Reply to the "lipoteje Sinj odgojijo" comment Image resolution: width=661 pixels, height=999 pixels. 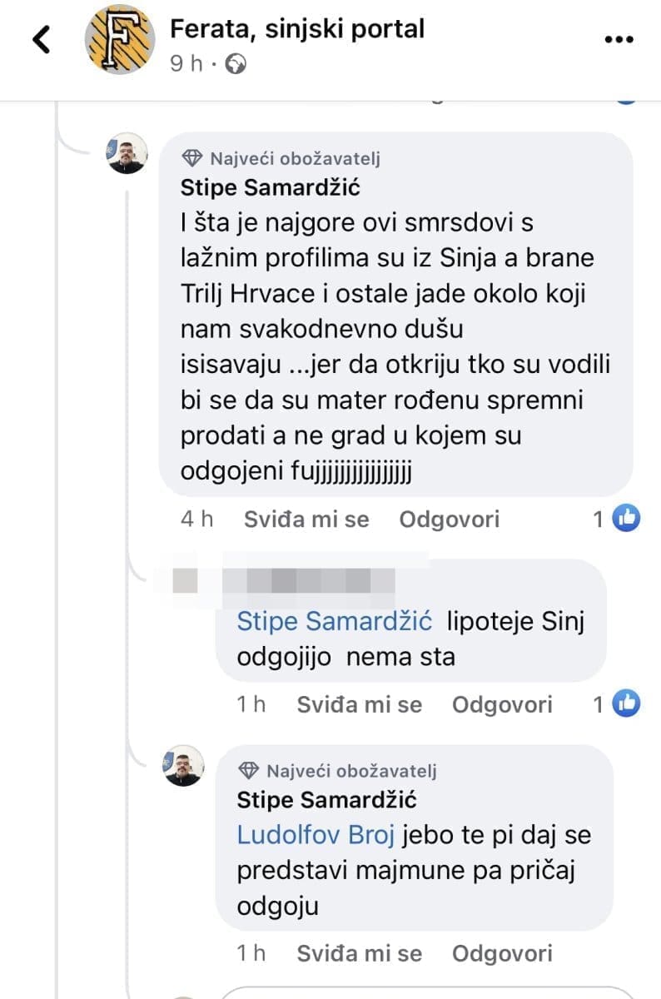[x=502, y=705]
